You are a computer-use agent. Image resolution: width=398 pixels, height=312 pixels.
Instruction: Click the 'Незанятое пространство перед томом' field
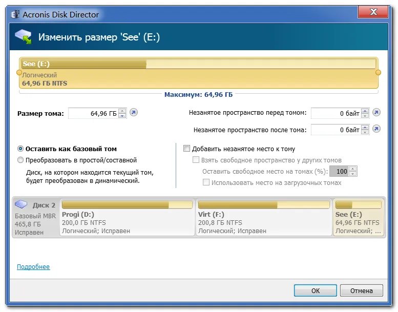(336, 113)
